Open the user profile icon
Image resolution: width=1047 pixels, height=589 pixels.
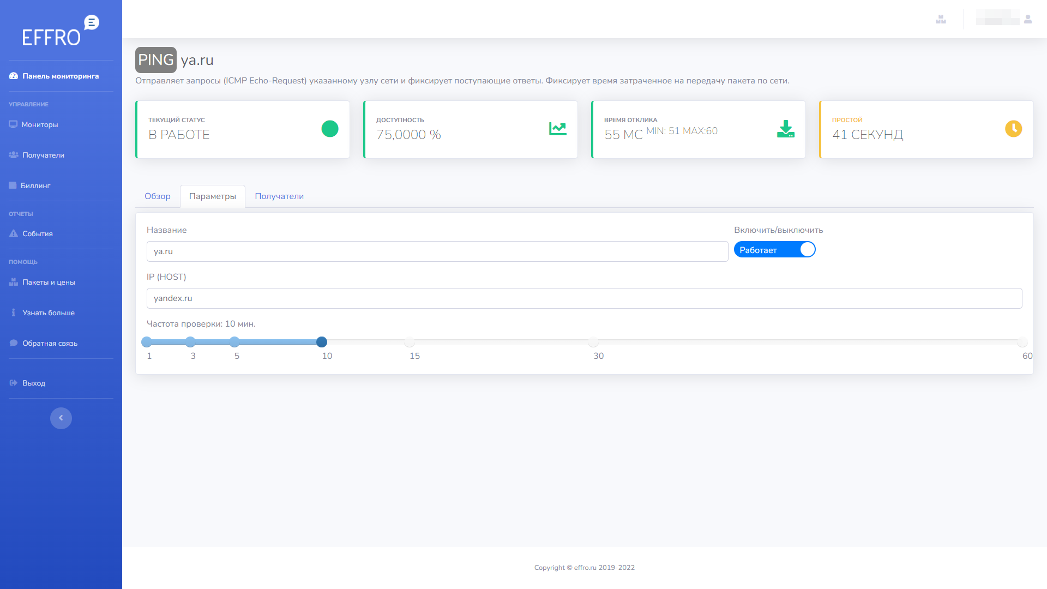[x=1028, y=19]
